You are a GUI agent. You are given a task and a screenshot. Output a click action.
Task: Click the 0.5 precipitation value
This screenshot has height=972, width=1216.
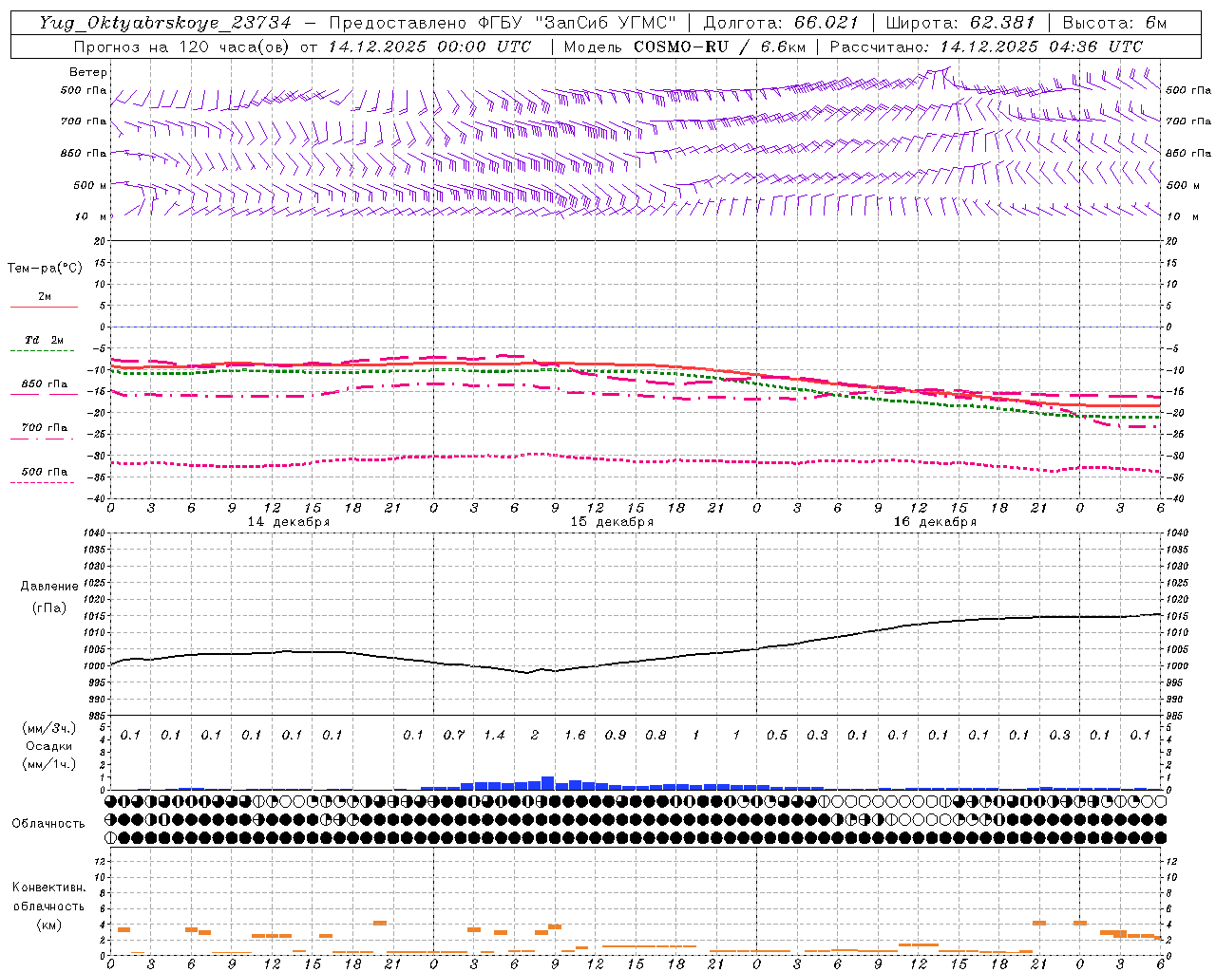tap(777, 736)
